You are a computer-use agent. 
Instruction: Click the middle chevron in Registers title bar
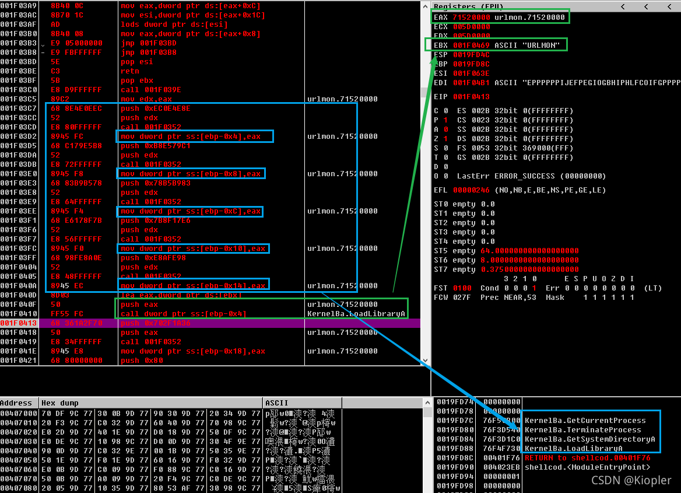[x=645, y=6]
